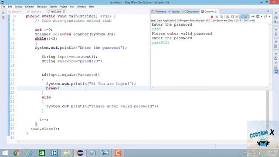Click 'String Password="pass@123";' code line
279x157 pixels.
click(x=72, y=61)
